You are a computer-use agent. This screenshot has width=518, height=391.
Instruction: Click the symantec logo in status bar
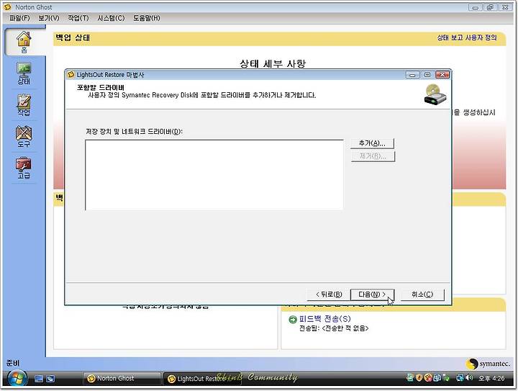click(488, 364)
